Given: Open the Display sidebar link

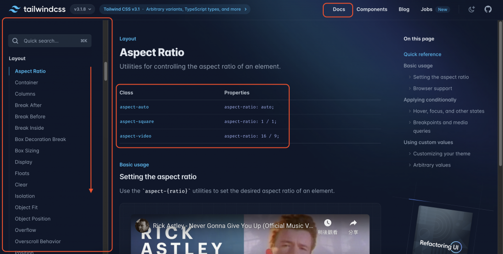Looking at the screenshot, I should [x=24, y=162].
